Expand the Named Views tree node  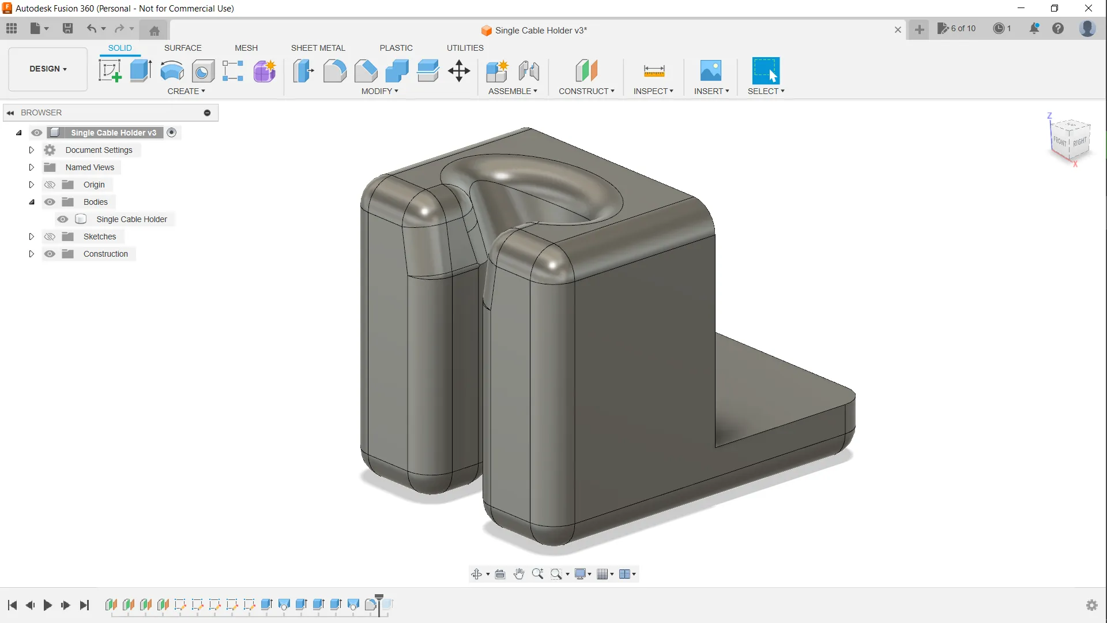click(32, 167)
